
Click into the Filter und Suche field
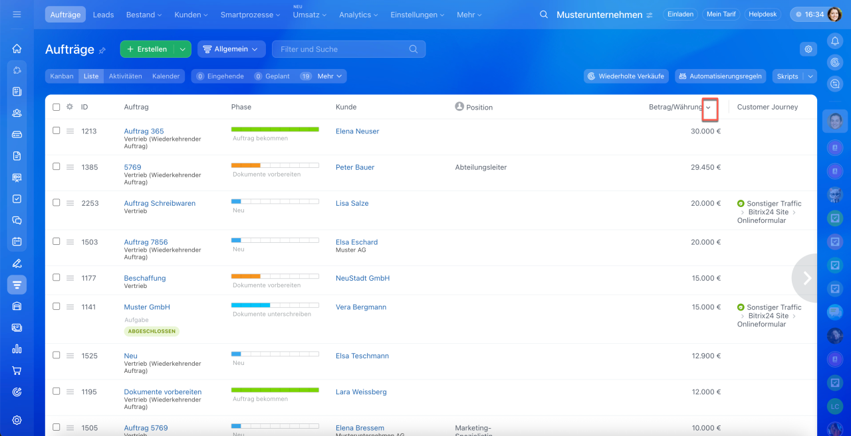pyautogui.click(x=342, y=49)
